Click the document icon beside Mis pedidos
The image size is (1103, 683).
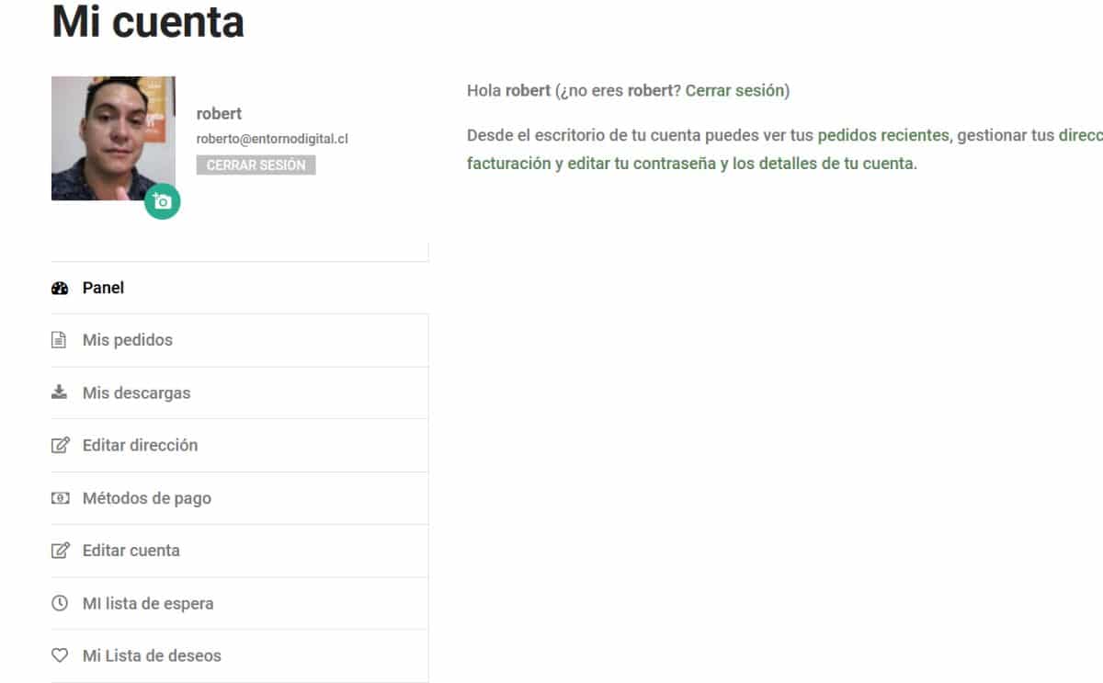(x=59, y=340)
